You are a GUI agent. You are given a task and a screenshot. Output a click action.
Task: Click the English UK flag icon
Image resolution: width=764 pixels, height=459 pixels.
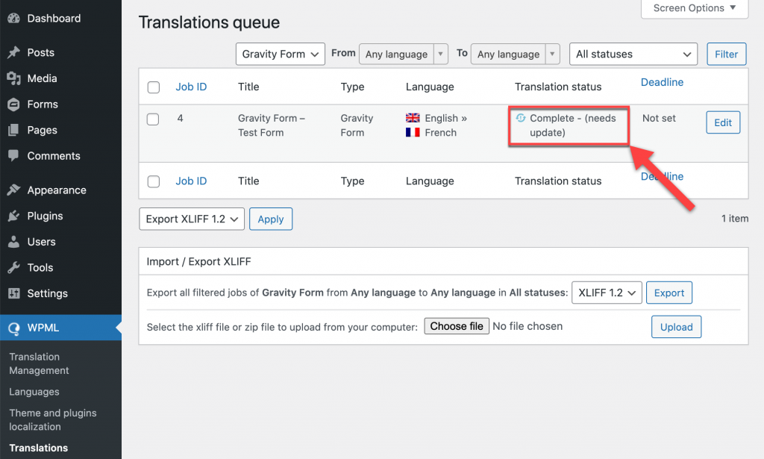pyautogui.click(x=413, y=118)
